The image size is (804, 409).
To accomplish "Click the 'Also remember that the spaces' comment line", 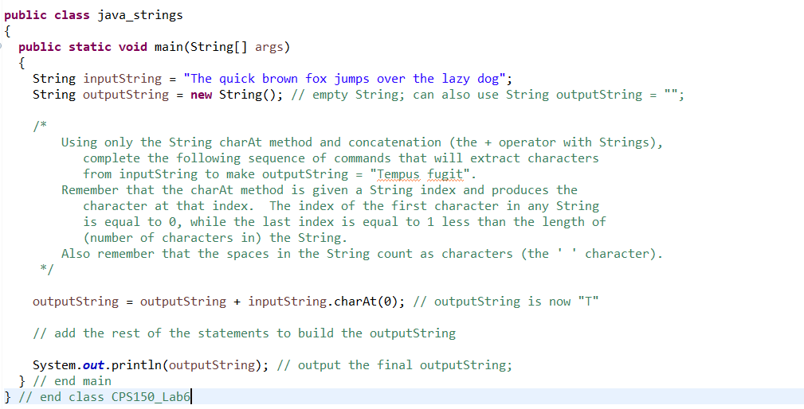I will pos(362,254).
